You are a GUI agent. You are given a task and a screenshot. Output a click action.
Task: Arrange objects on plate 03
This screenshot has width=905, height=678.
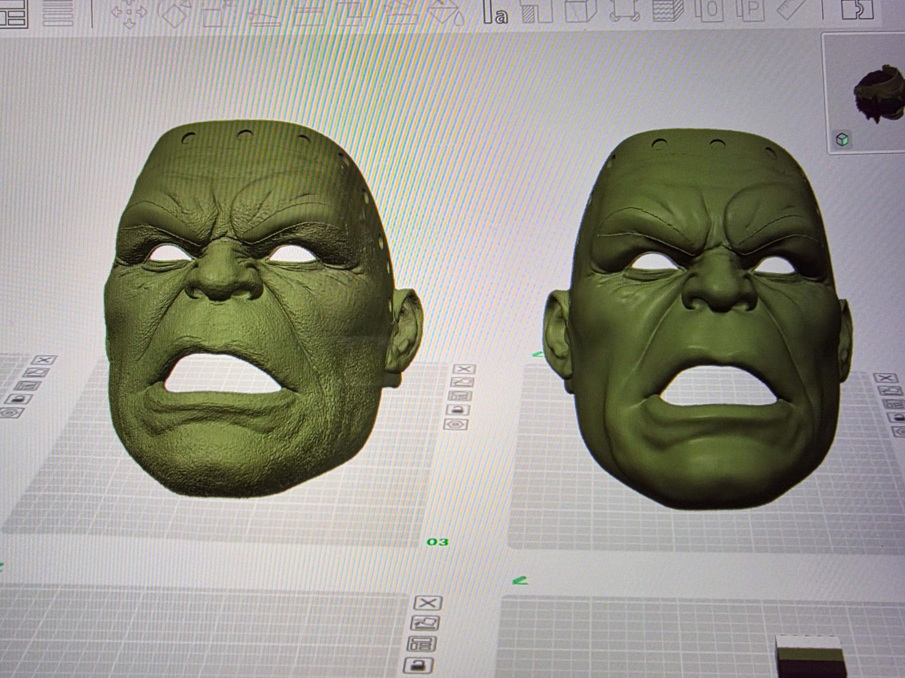pos(461,397)
